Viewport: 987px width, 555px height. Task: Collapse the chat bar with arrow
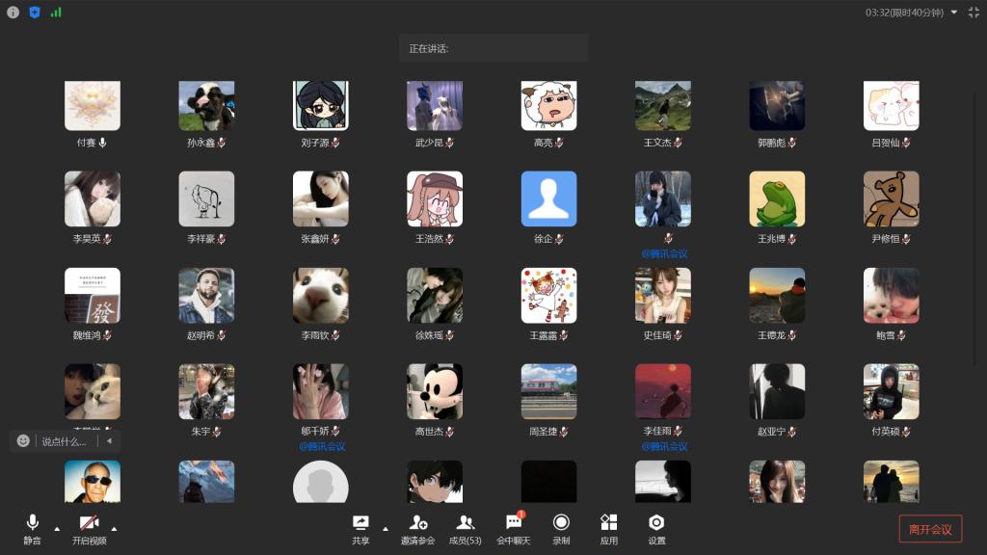click(x=109, y=441)
